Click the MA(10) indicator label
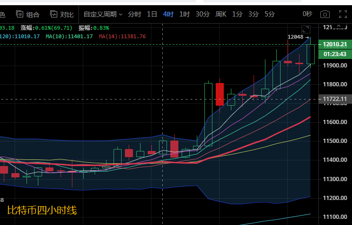352x225 pixels. pyautogui.click(x=69, y=36)
